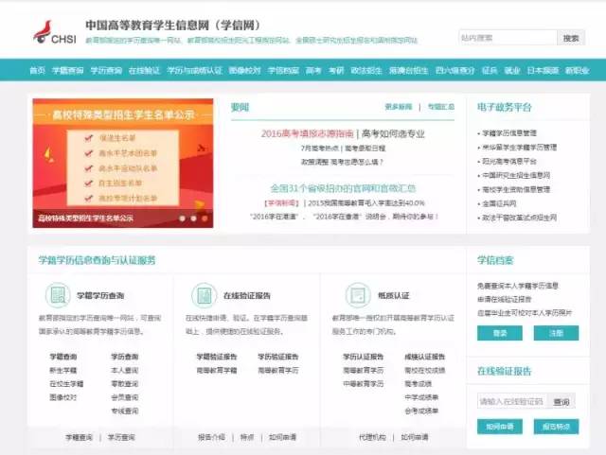Open the 征兵 nav item
This screenshot has width=606, height=455.
(490, 70)
